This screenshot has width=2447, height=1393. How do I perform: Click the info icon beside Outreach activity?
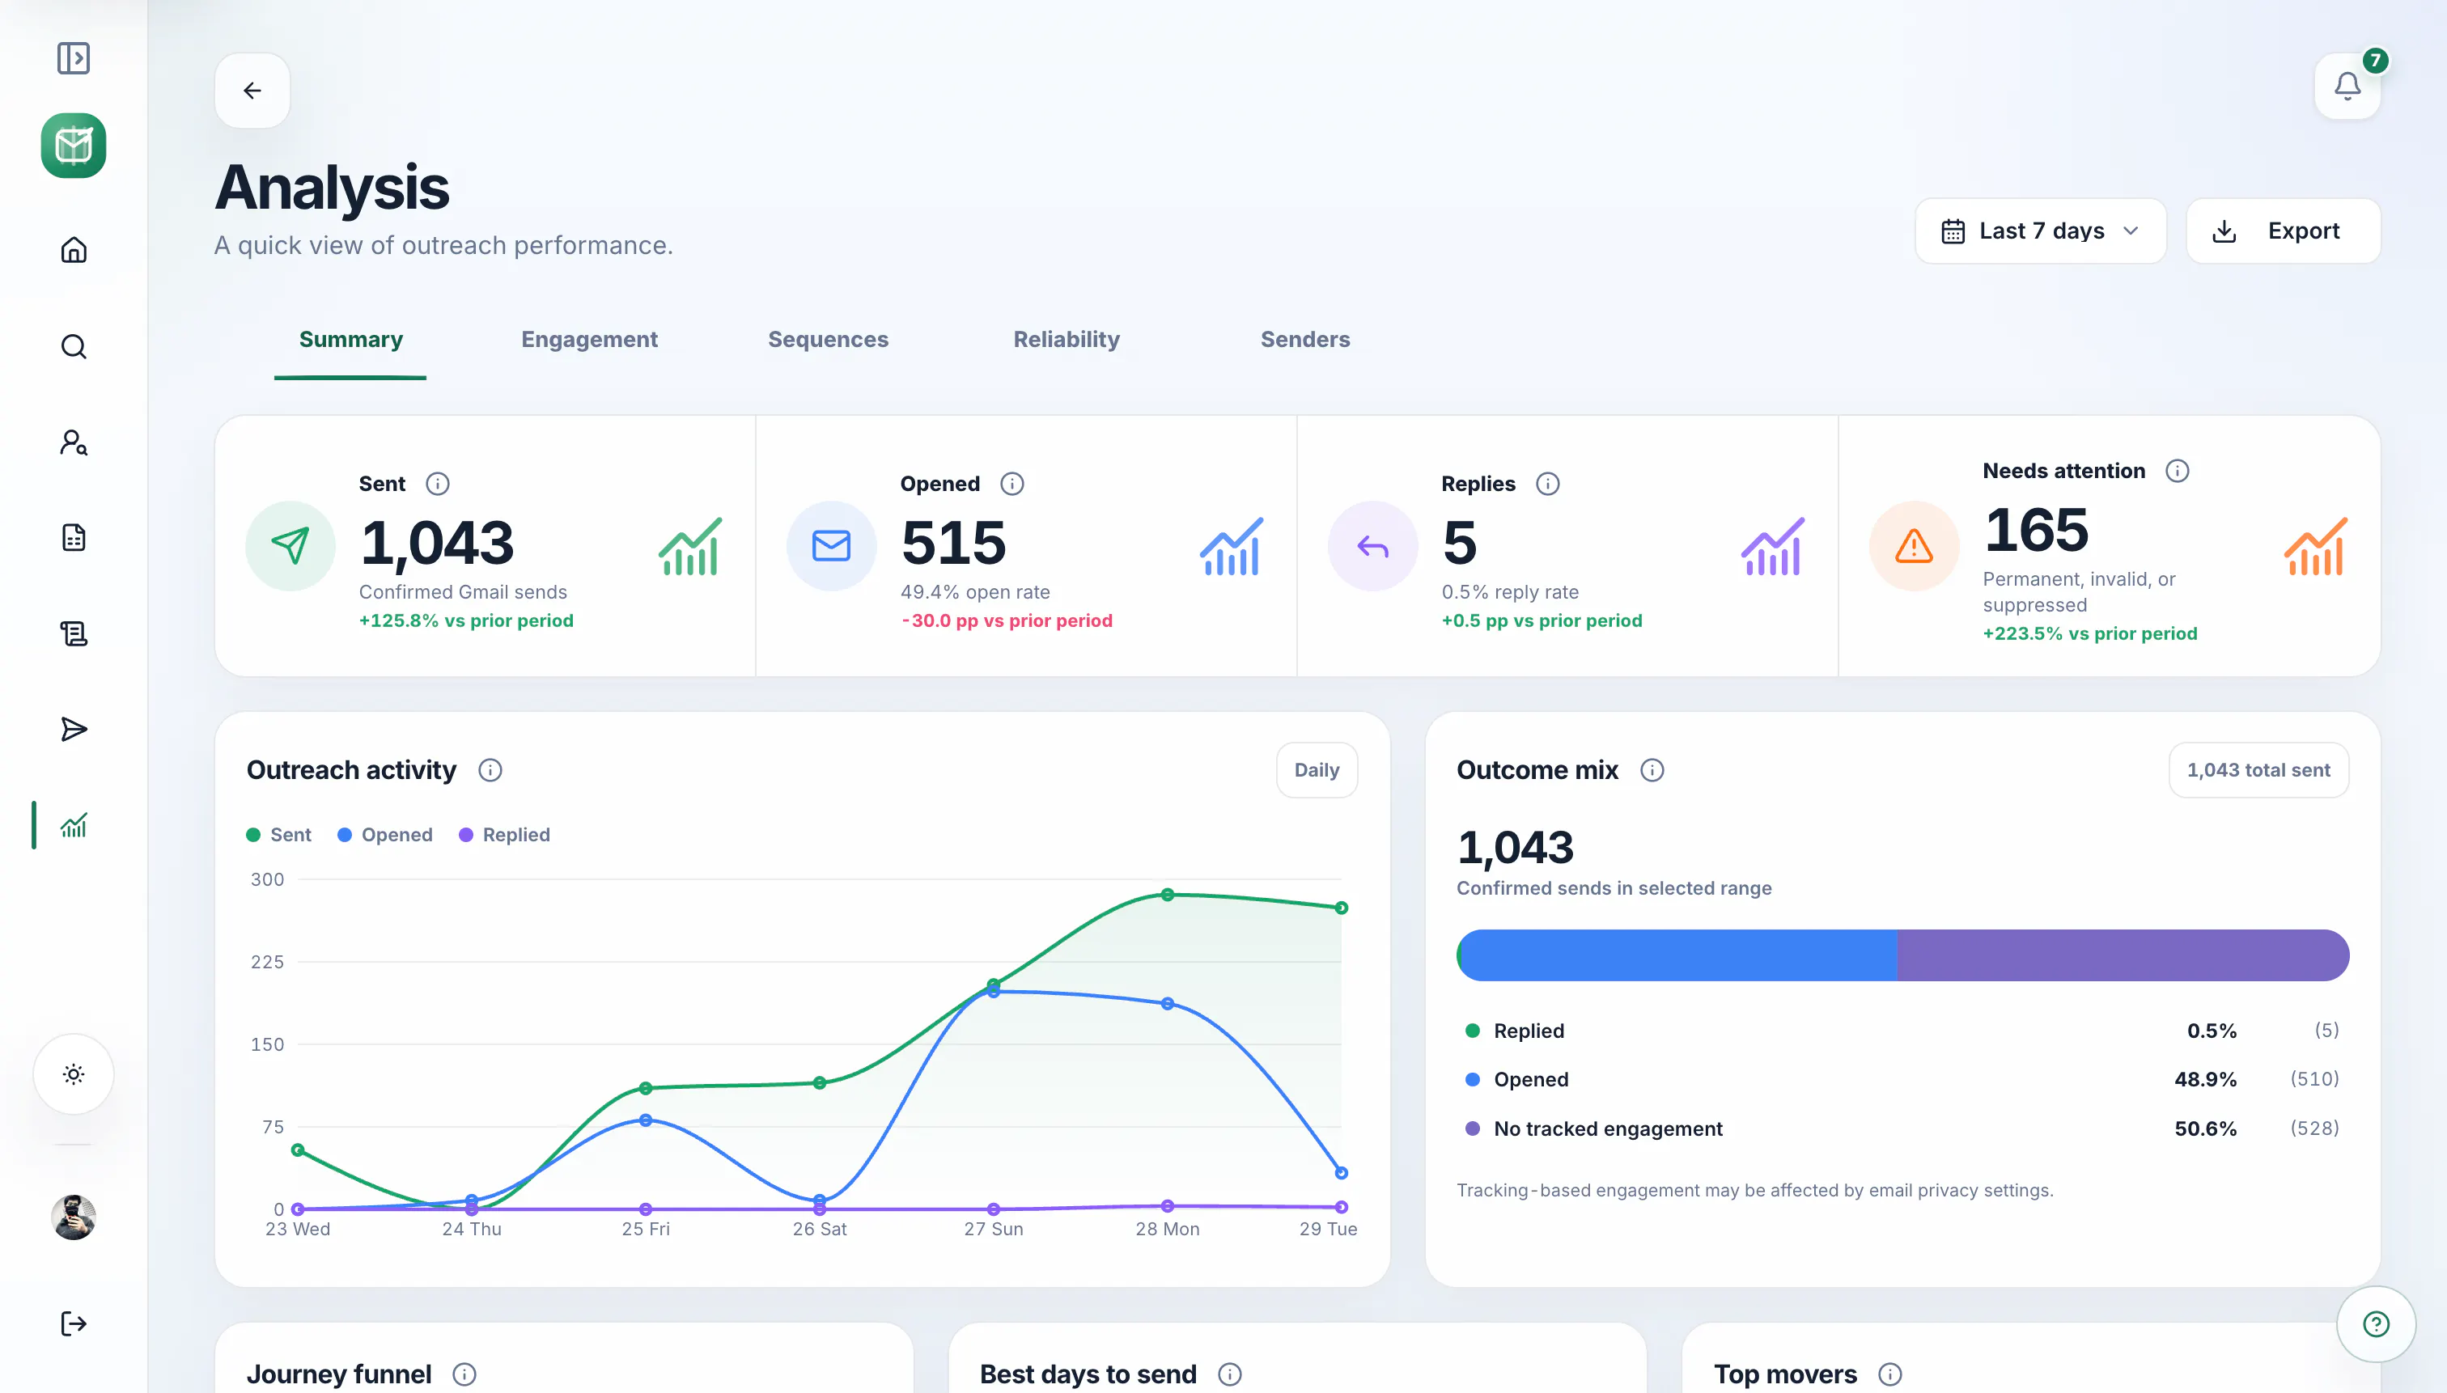pyautogui.click(x=490, y=770)
